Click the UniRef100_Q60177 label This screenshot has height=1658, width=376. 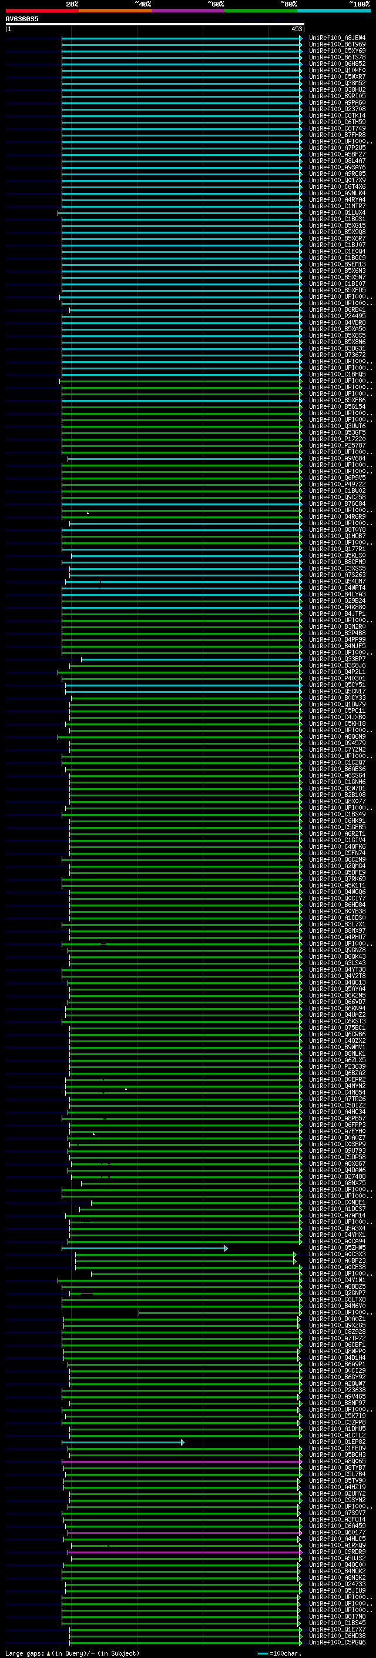(337, 1533)
